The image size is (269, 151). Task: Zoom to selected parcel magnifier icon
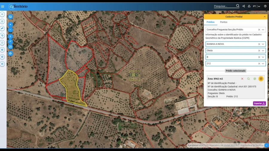click(248, 79)
